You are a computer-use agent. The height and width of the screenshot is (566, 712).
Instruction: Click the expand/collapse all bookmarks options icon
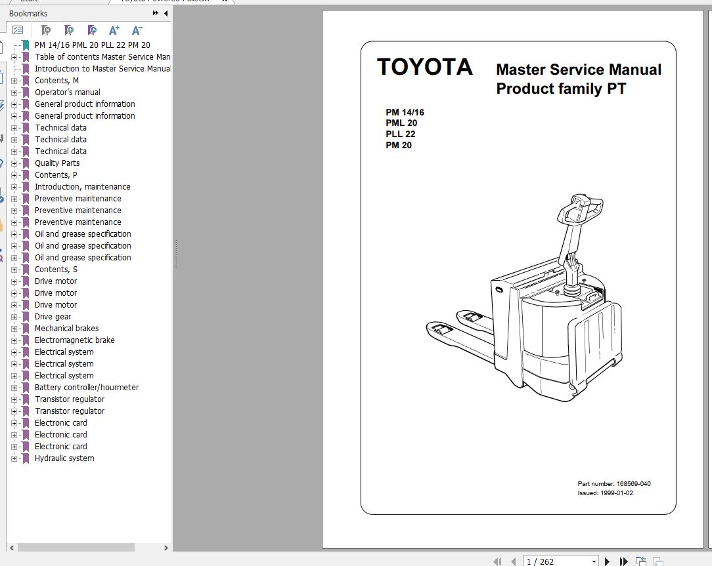pos(18,30)
